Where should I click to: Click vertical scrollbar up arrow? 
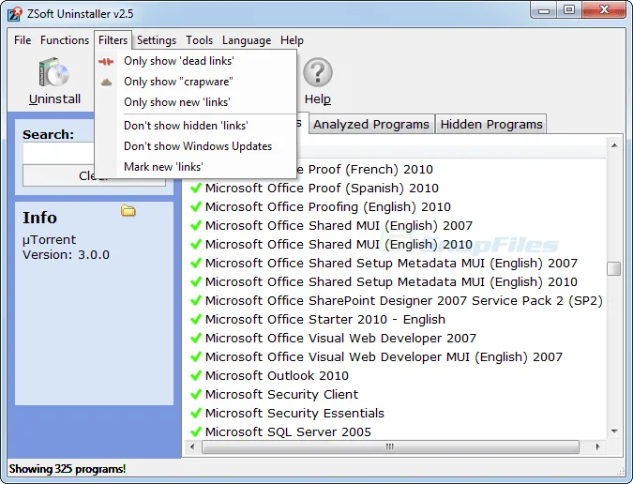(614, 145)
